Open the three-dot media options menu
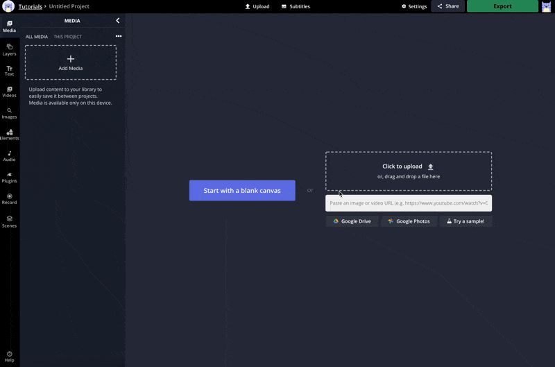Image resolution: width=555 pixels, height=367 pixels. click(119, 37)
